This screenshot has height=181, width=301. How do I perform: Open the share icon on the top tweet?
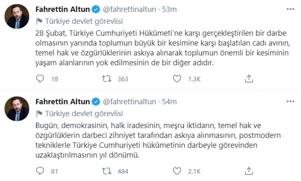pyautogui.click(x=249, y=78)
